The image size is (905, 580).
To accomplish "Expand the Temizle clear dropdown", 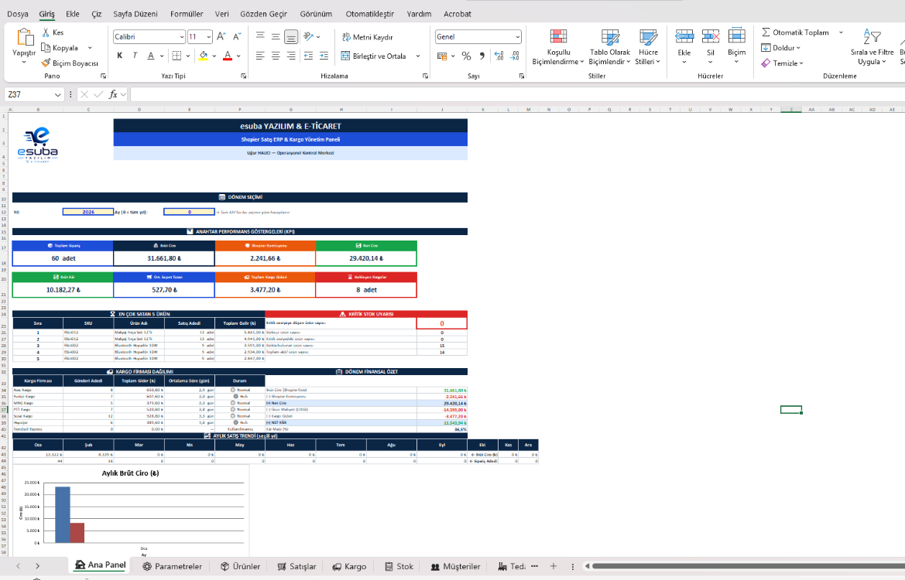I will click(x=801, y=63).
